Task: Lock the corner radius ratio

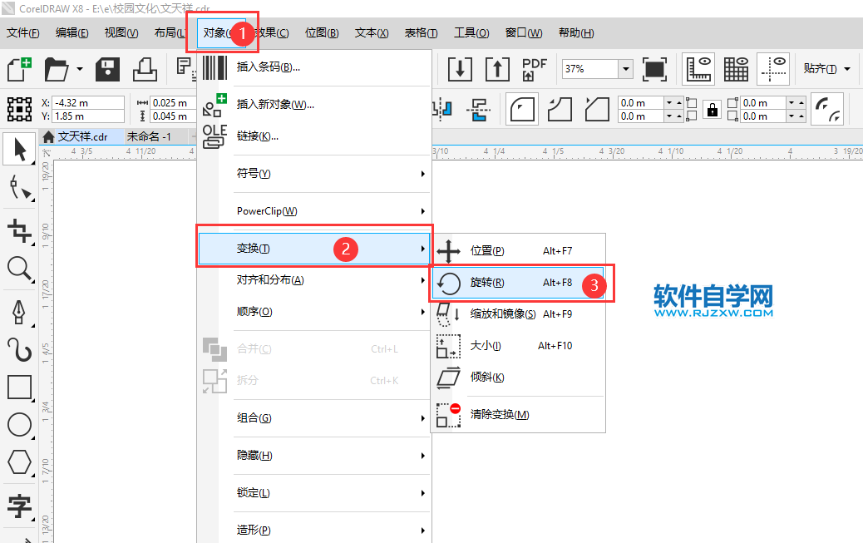Action: (713, 109)
